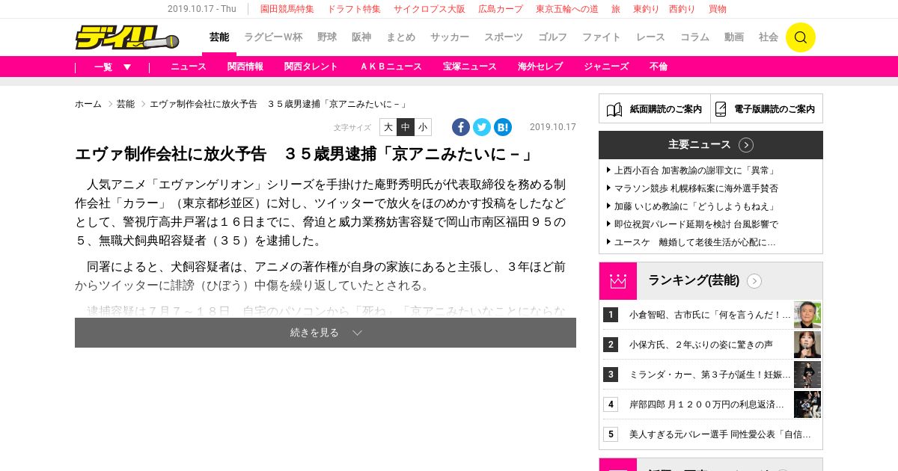The height and width of the screenshot is (471, 898).
Task: Open サイクロプス大阪 top link
Action: (x=430, y=9)
